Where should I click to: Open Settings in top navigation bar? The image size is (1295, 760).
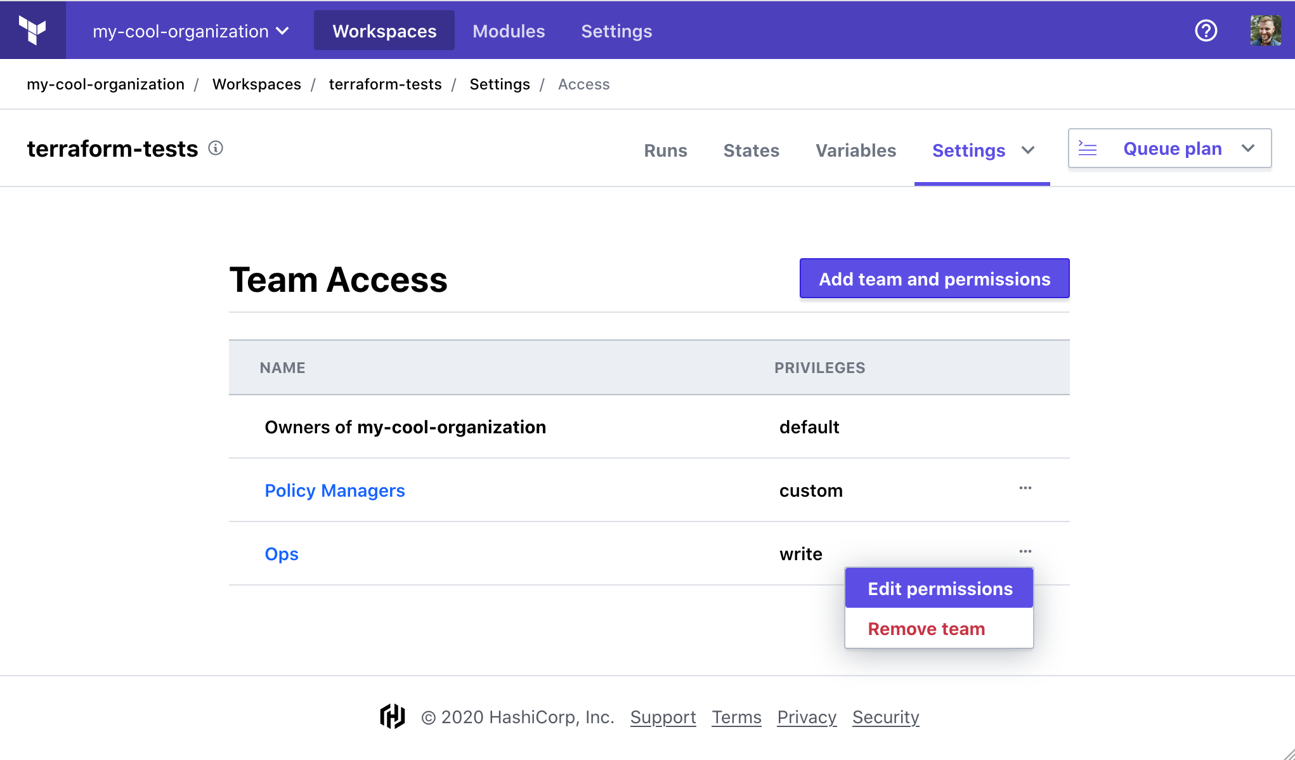pos(616,31)
